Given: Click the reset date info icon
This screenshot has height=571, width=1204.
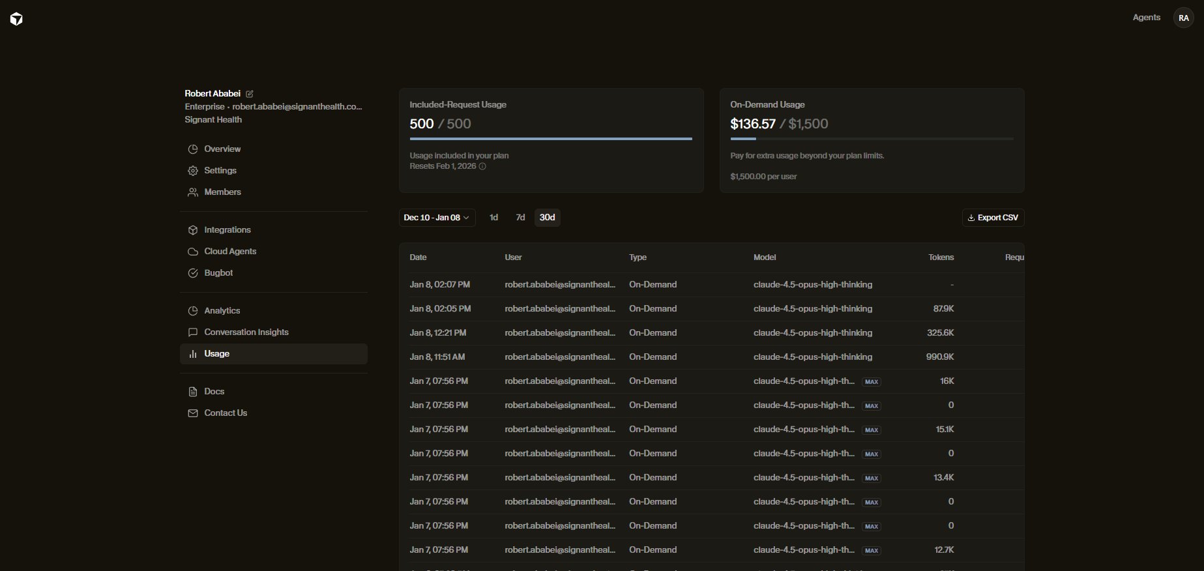Looking at the screenshot, I should coord(482,166).
